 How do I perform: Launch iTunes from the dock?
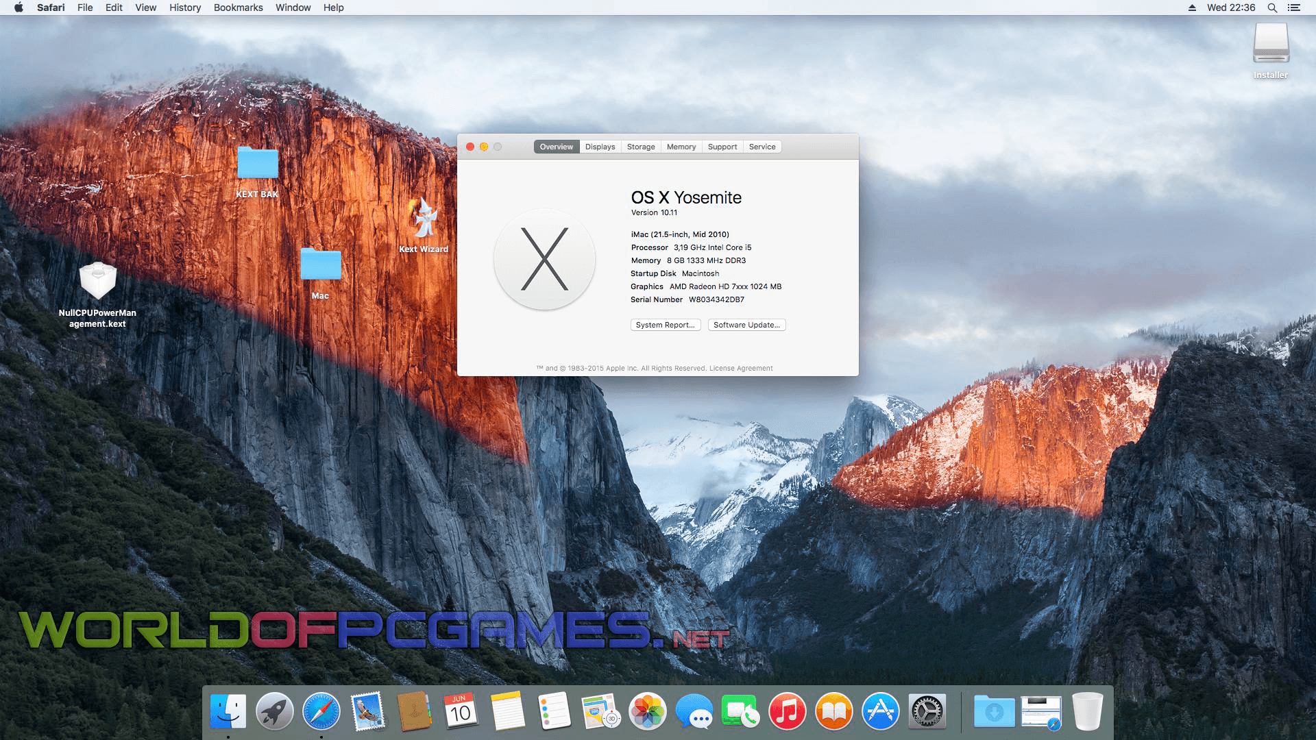coord(787,711)
